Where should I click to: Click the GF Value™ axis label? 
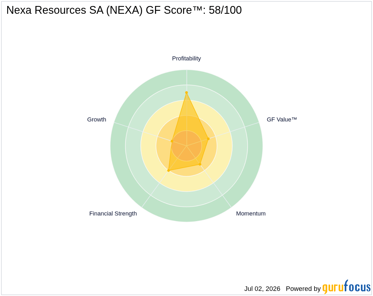[282, 120]
